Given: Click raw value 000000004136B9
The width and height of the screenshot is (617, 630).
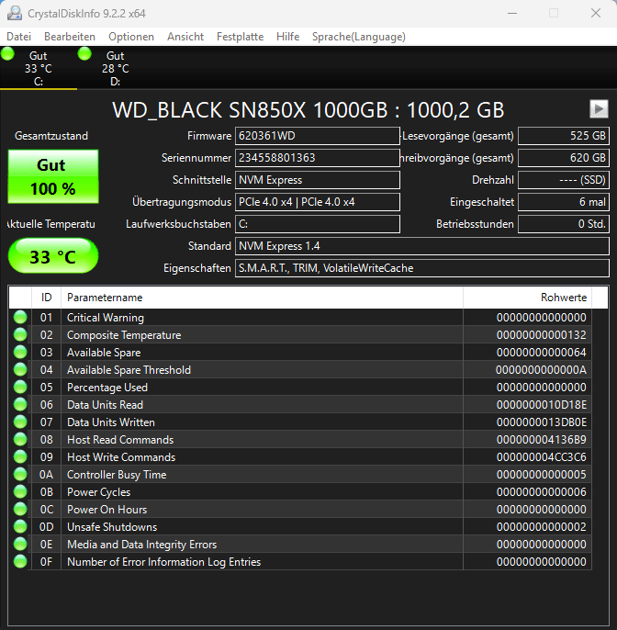Looking at the screenshot, I should 541,440.
